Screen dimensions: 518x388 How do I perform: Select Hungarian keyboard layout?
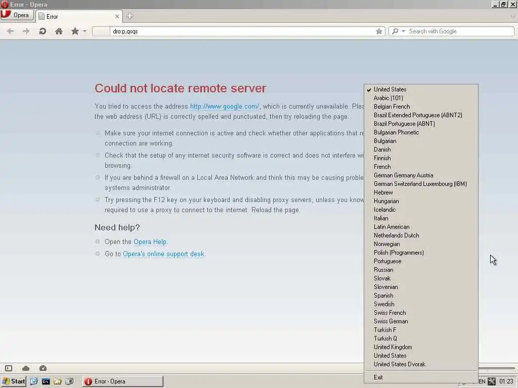click(421, 201)
